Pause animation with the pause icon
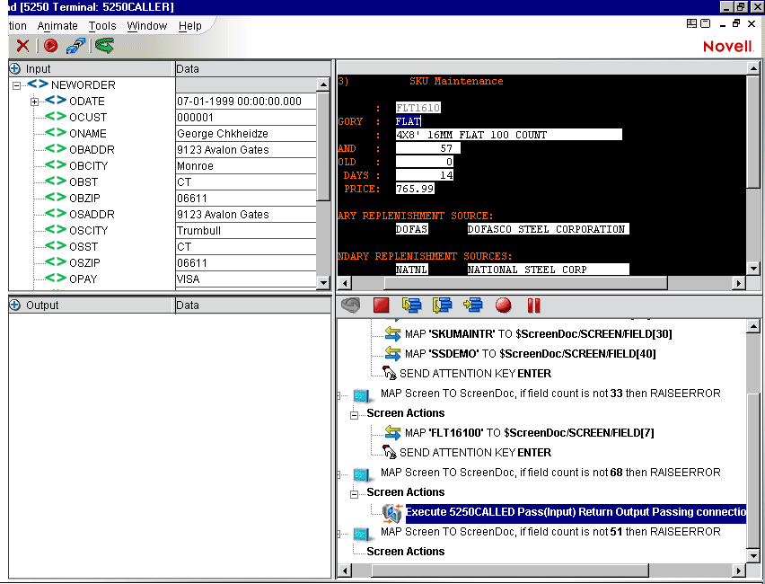Screen dimensions: 765x584 click(x=533, y=305)
